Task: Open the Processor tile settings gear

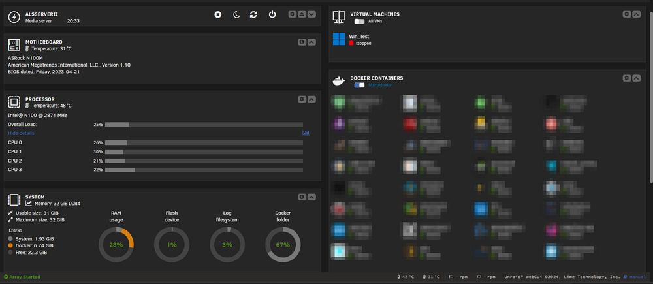Action: tap(302, 99)
